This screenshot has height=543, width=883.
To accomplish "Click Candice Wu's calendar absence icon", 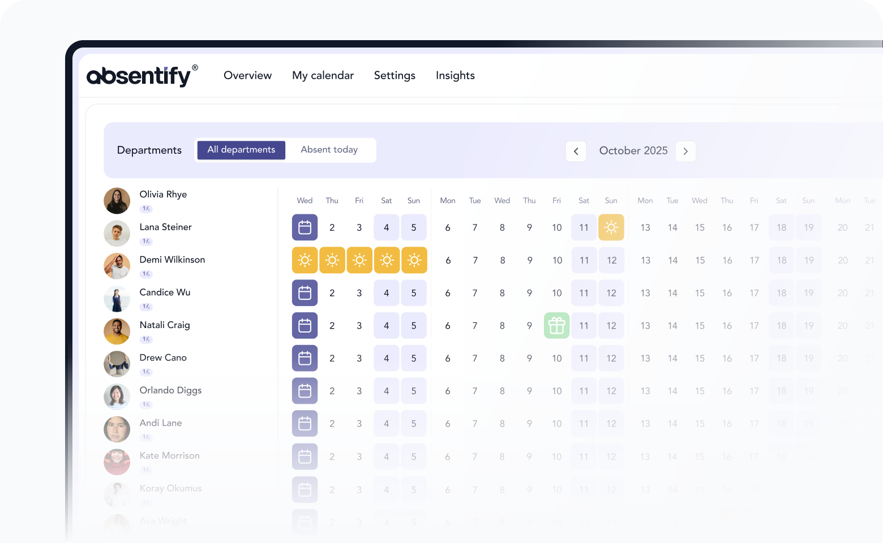I will (305, 293).
